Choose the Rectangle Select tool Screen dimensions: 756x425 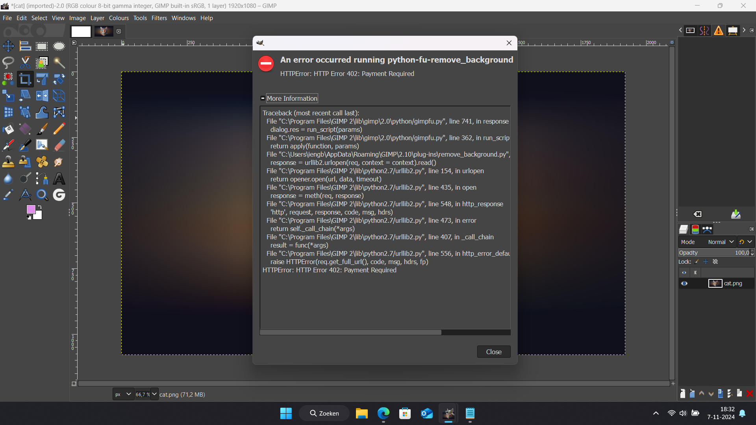click(x=42, y=46)
